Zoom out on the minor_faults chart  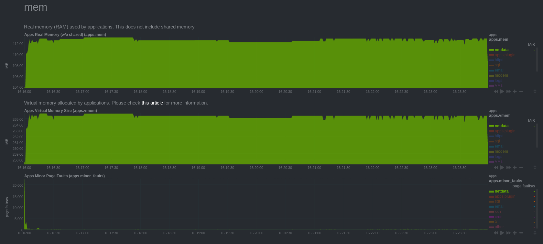coord(521,233)
